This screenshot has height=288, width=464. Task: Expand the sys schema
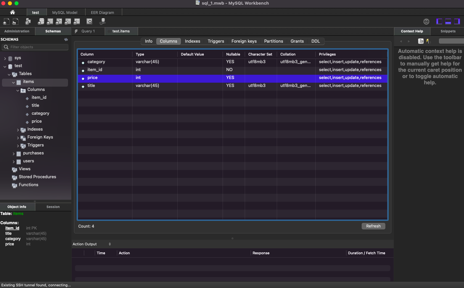[5, 59]
